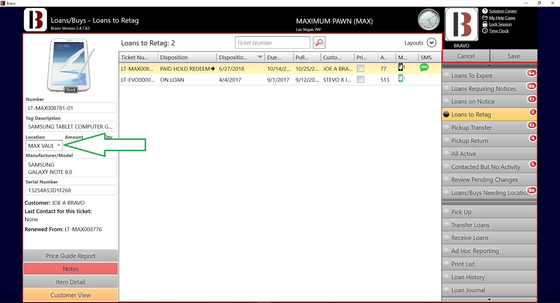Image resolution: width=560 pixels, height=303 pixels.
Task: Select the highlighted Loans to Retag item
Action: (489, 114)
